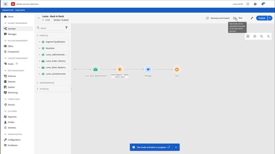Collapse the Data Management sidebar section
This screenshot has width=275, height=154.
coord(5,71)
